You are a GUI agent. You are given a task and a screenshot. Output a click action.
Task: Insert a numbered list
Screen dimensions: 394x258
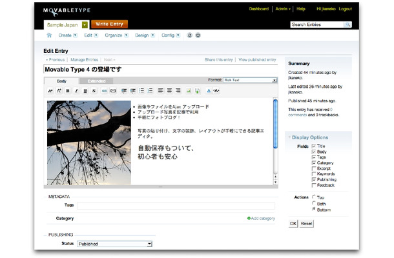(x=150, y=90)
